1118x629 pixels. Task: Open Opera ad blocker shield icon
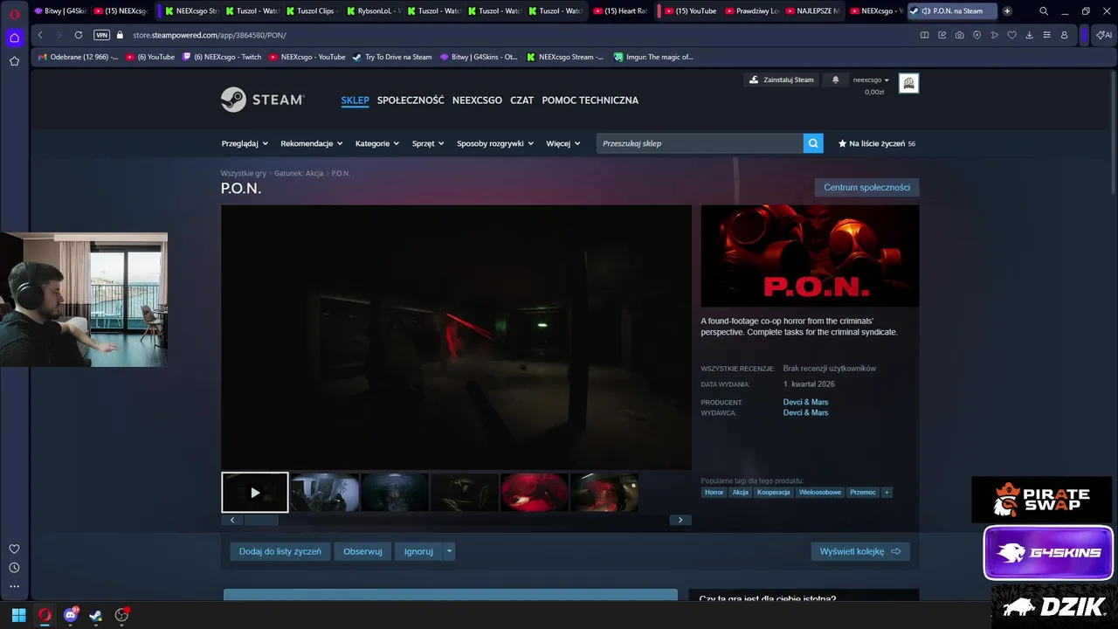click(x=977, y=35)
